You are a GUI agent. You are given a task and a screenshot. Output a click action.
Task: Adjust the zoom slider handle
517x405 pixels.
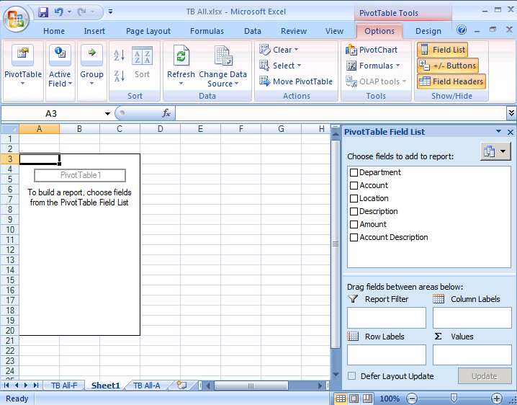(x=454, y=399)
